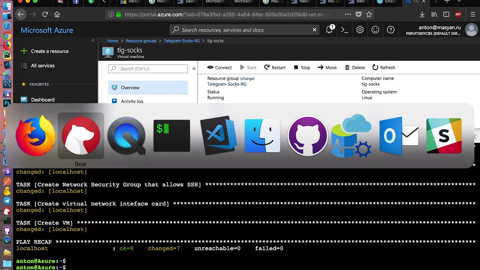This screenshot has width=480, height=270.
Task: Collapse the Azure left navigation menu
Action: click(x=93, y=40)
